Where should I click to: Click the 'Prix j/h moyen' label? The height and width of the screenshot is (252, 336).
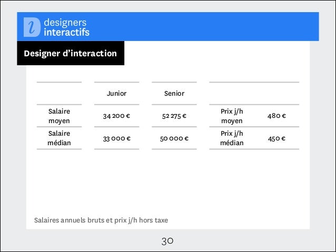[232, 116]
